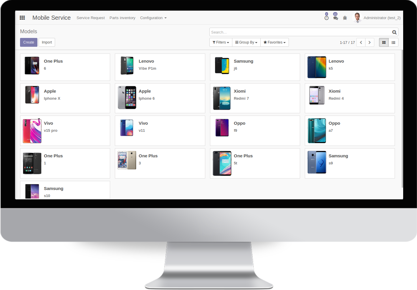Screen dimensions: 417x290
Task: Open the Redmi 4 phone image
Action: pos(317,95)
